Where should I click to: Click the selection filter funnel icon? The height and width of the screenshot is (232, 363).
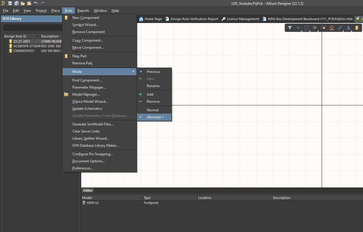pyautogui.click(x=290, y=28)
